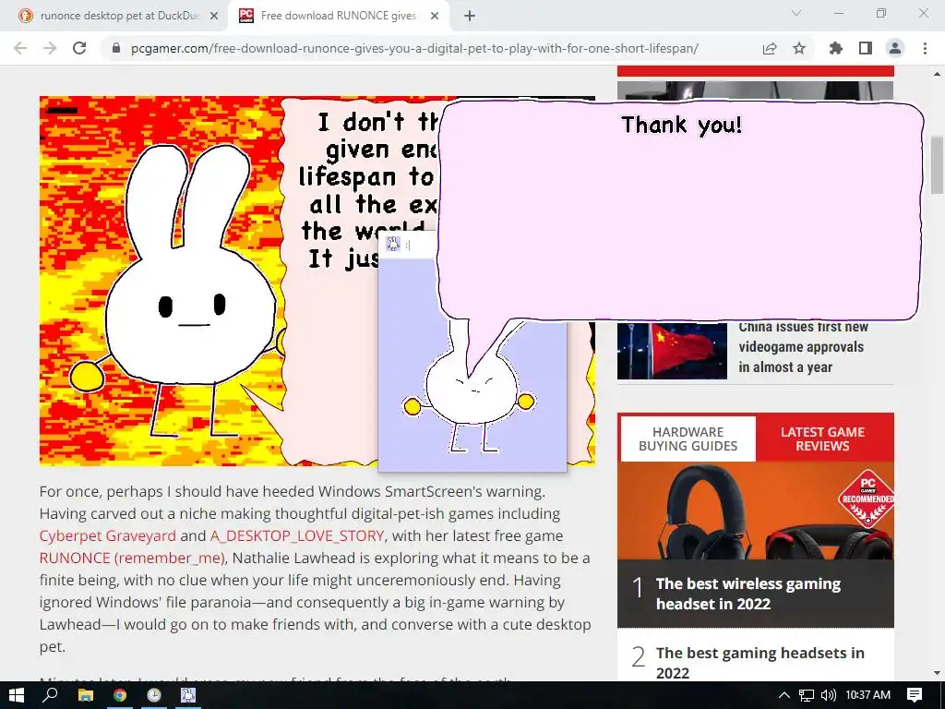Reload the PC Gamer page
The image size is (945, 709).
[79, 48]
